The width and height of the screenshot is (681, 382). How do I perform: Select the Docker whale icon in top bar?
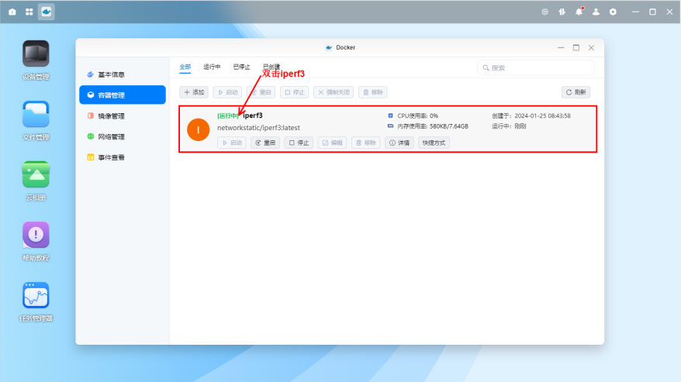coord(46,12)
